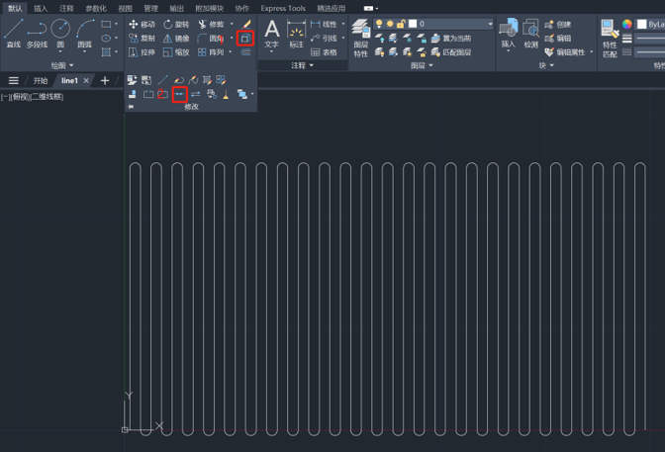Activate the Mirror (镜像) command

pos(176,39)
